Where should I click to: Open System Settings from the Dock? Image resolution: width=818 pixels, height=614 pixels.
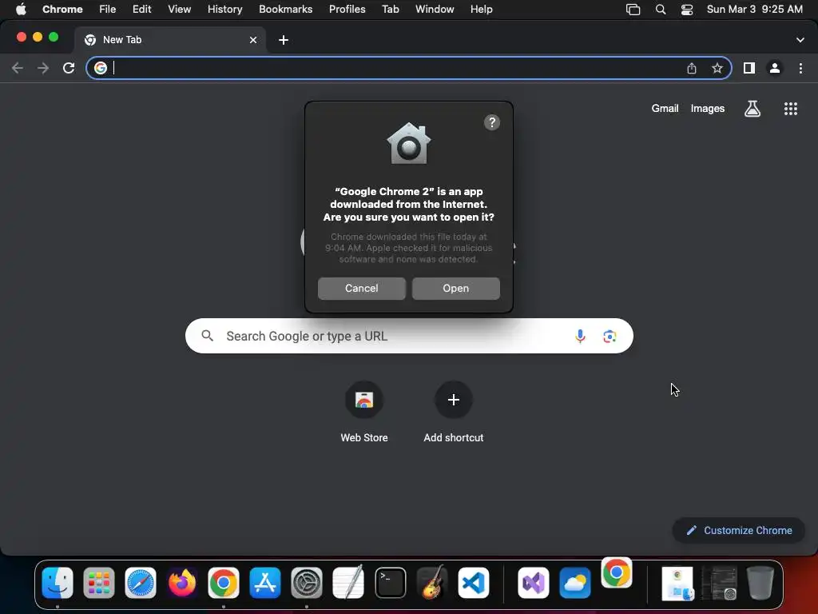coord(307,583)
